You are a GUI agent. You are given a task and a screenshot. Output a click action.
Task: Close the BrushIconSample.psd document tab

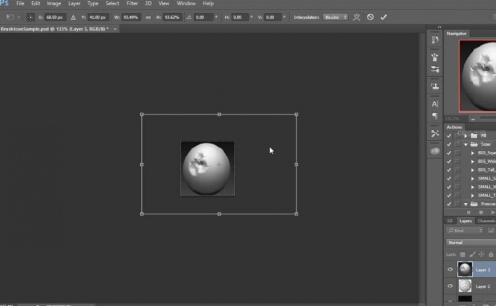click(115, 29)
